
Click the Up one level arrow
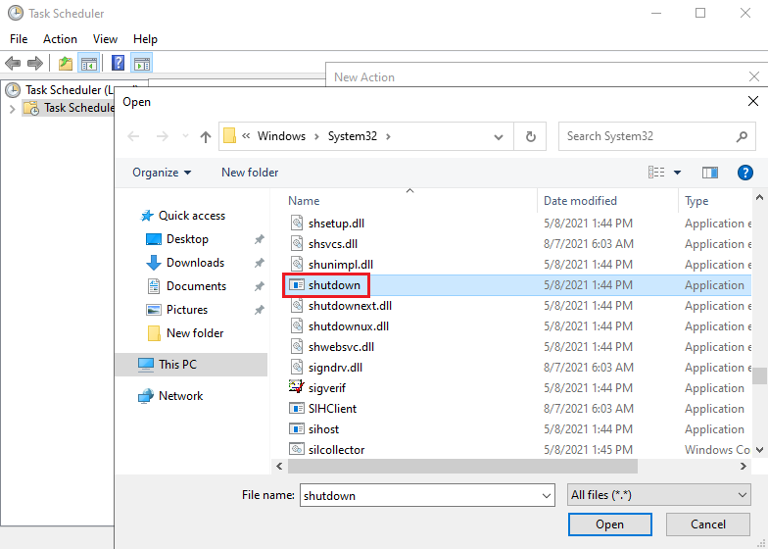[206, 137]
